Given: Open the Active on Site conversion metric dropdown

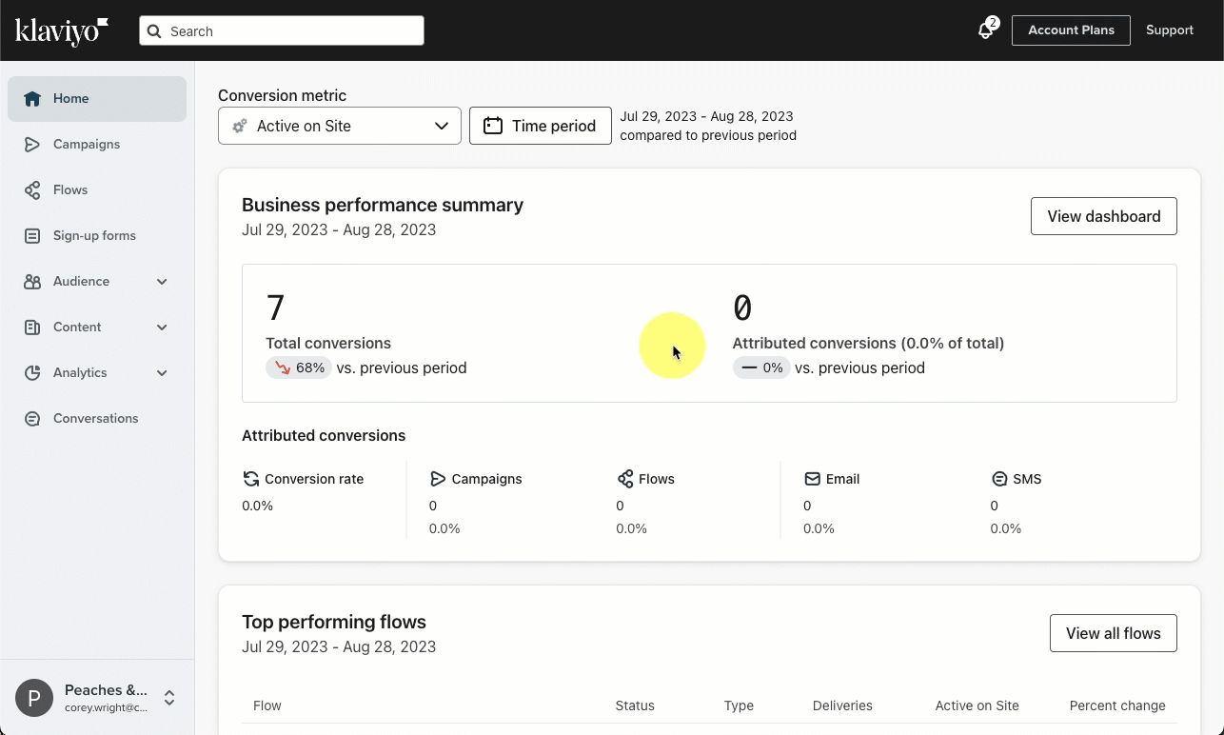Looking at the screenshot, I should pos(340,126).
